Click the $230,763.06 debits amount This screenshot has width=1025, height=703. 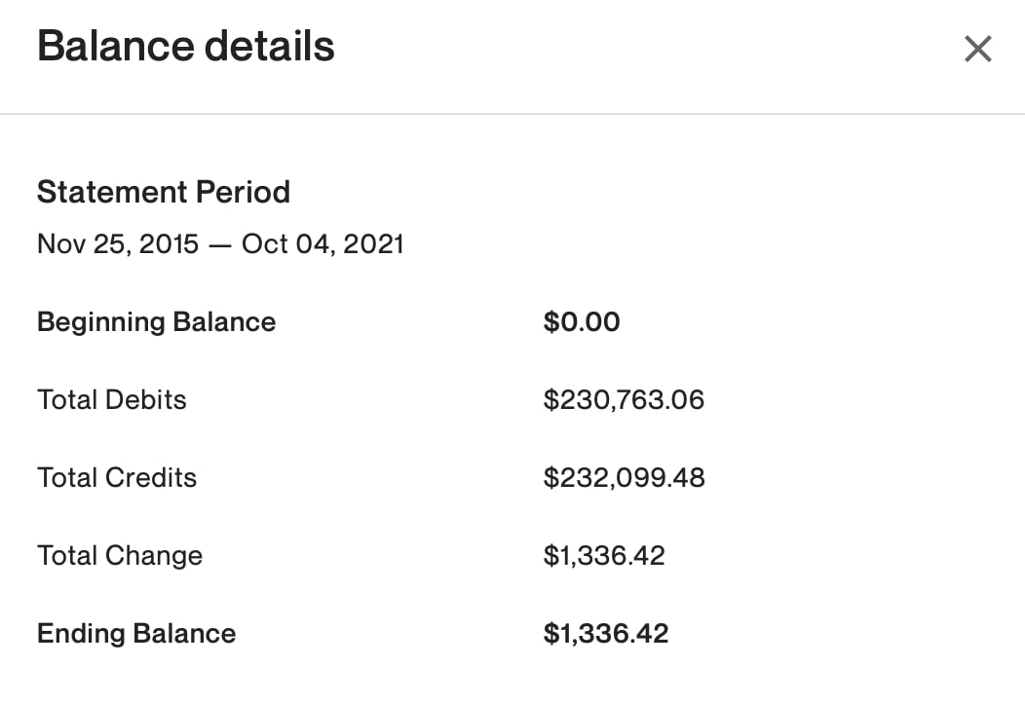click(x=624, y=400)
